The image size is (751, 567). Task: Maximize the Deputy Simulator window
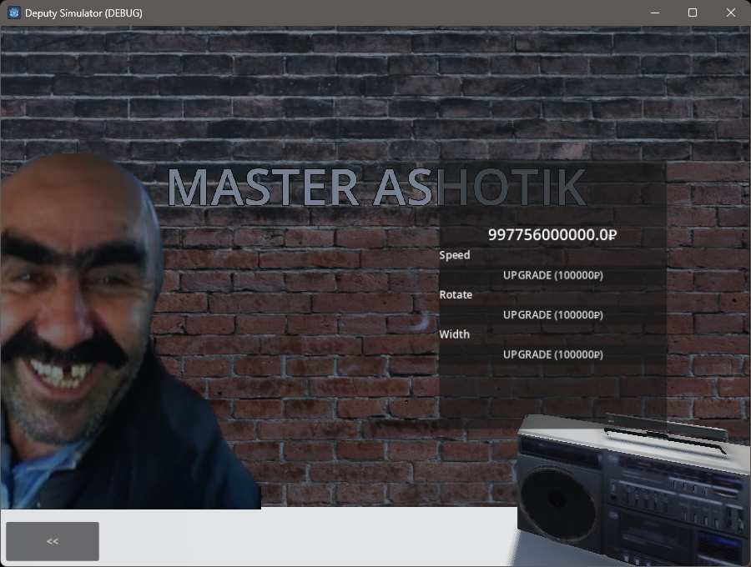click(693, 13)
